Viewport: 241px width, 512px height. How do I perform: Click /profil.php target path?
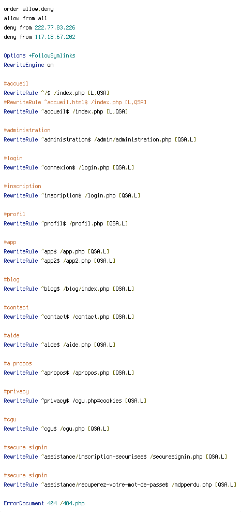[86, 224]
